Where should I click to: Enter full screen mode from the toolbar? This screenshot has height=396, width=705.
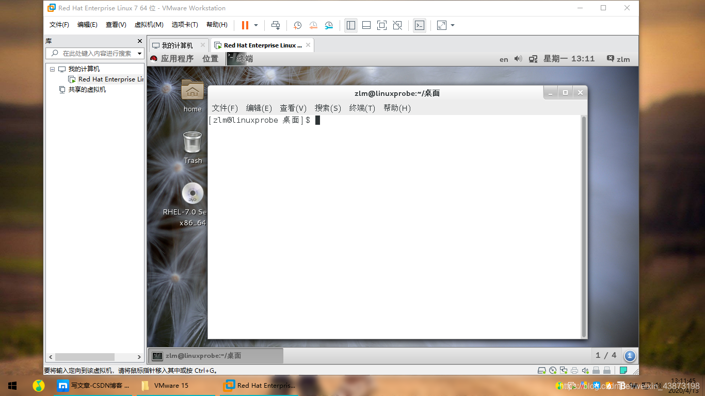point(382,25)
